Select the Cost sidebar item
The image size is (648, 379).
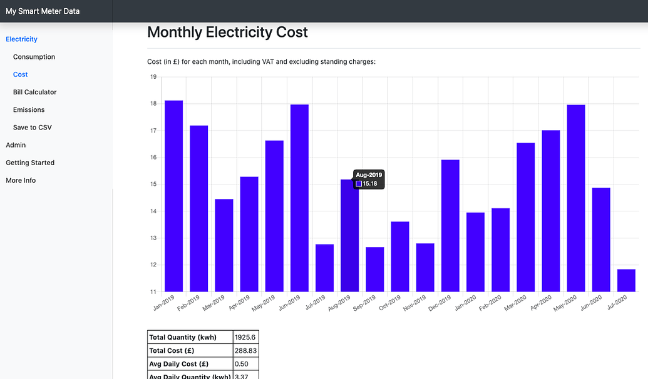(x=20, y=74)
